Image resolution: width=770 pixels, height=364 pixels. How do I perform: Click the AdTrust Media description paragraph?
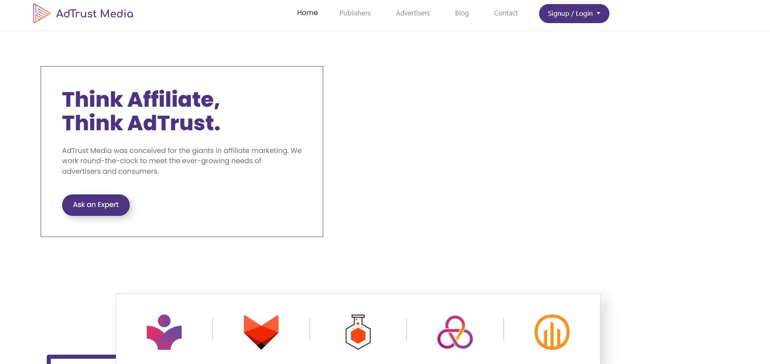click(x=181, y=161)
